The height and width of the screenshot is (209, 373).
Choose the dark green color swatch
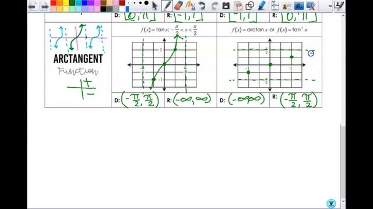(x=72, y=2)
